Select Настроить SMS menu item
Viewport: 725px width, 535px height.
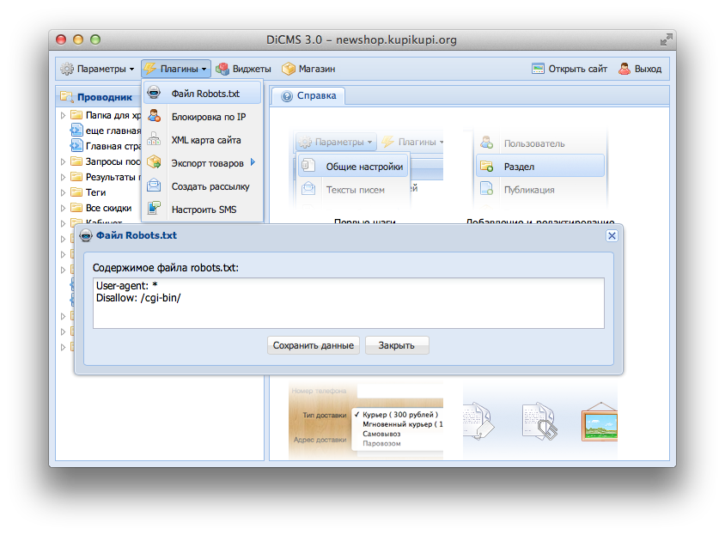point(203,209)
